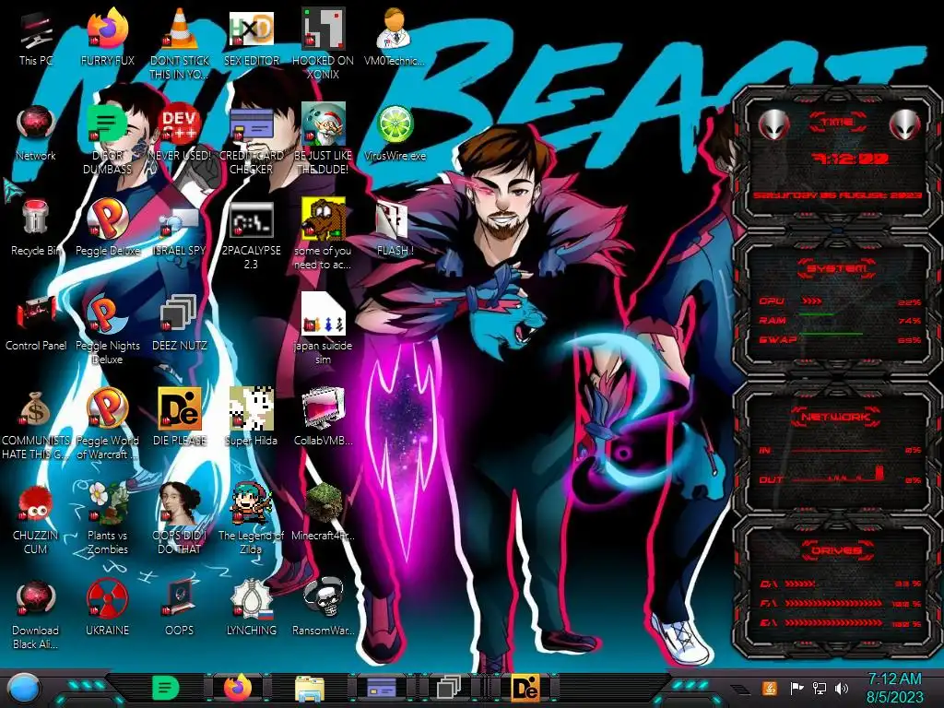Click the left alien head on the Time gadget
Screen dimensions: 944x708
point(774,125)
